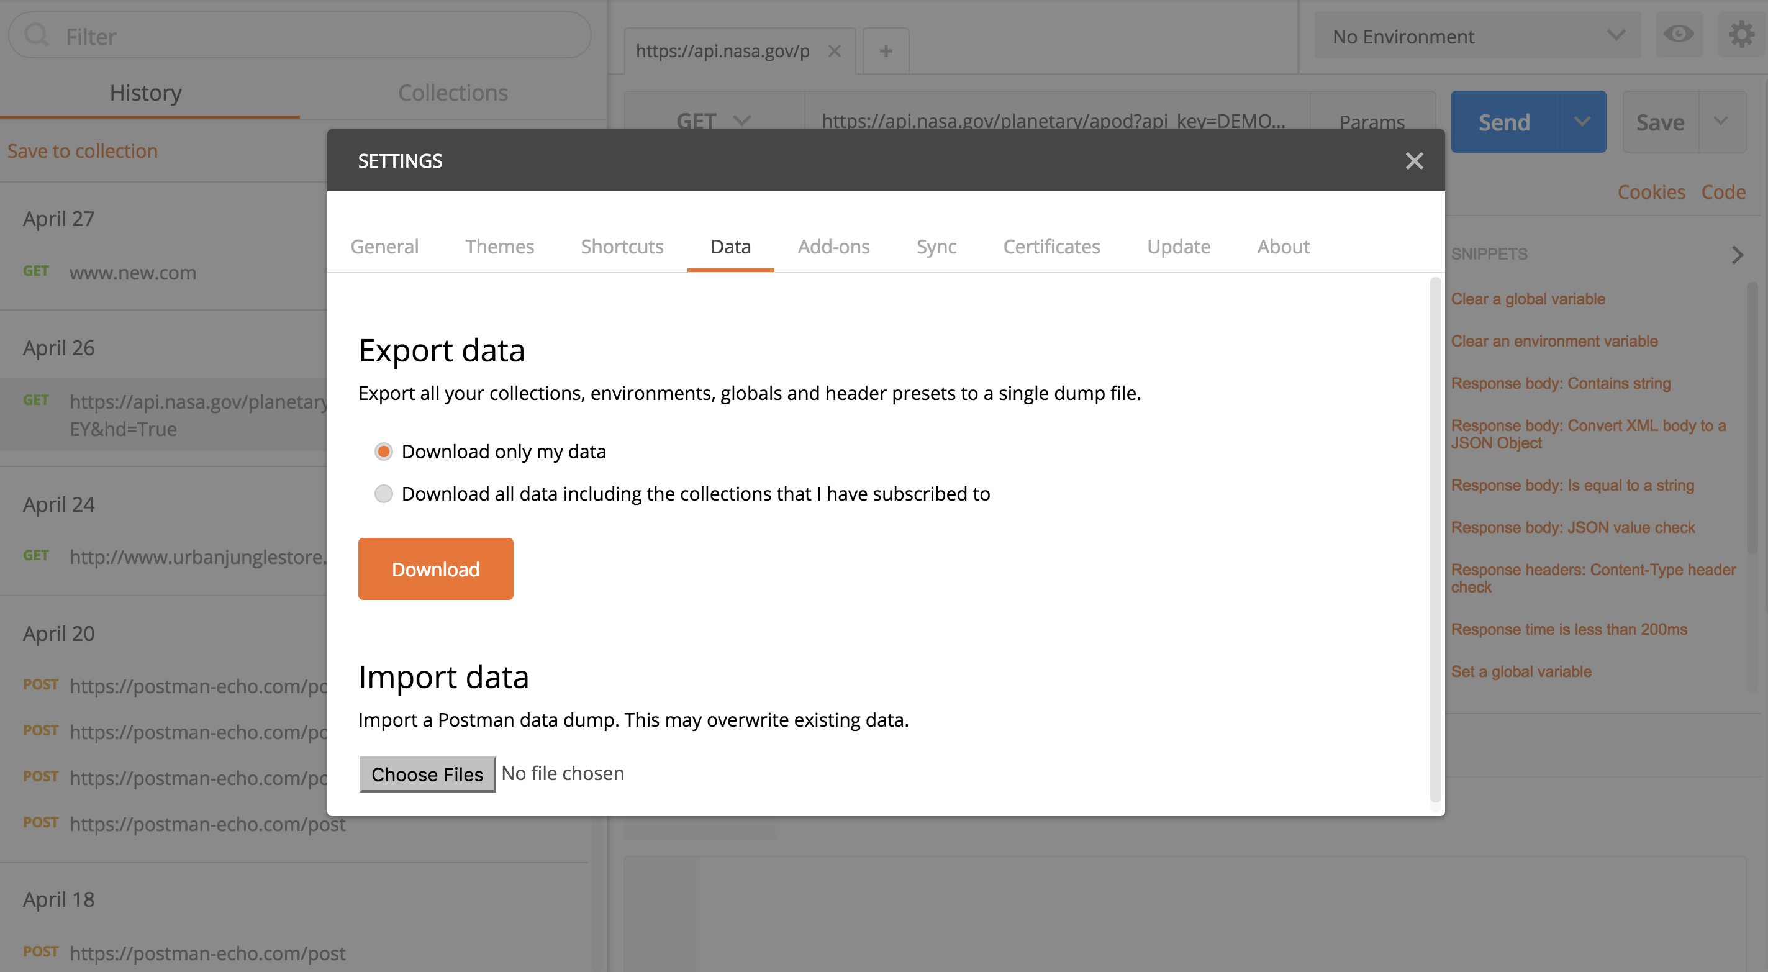
Task: Collapse the Snippets panel using the chevron arrow
Action: [x=1737, y=255]
